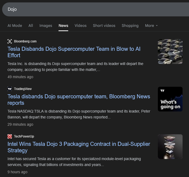
Task: Switch to the AI Mode tab
Action: coord(15,26)
